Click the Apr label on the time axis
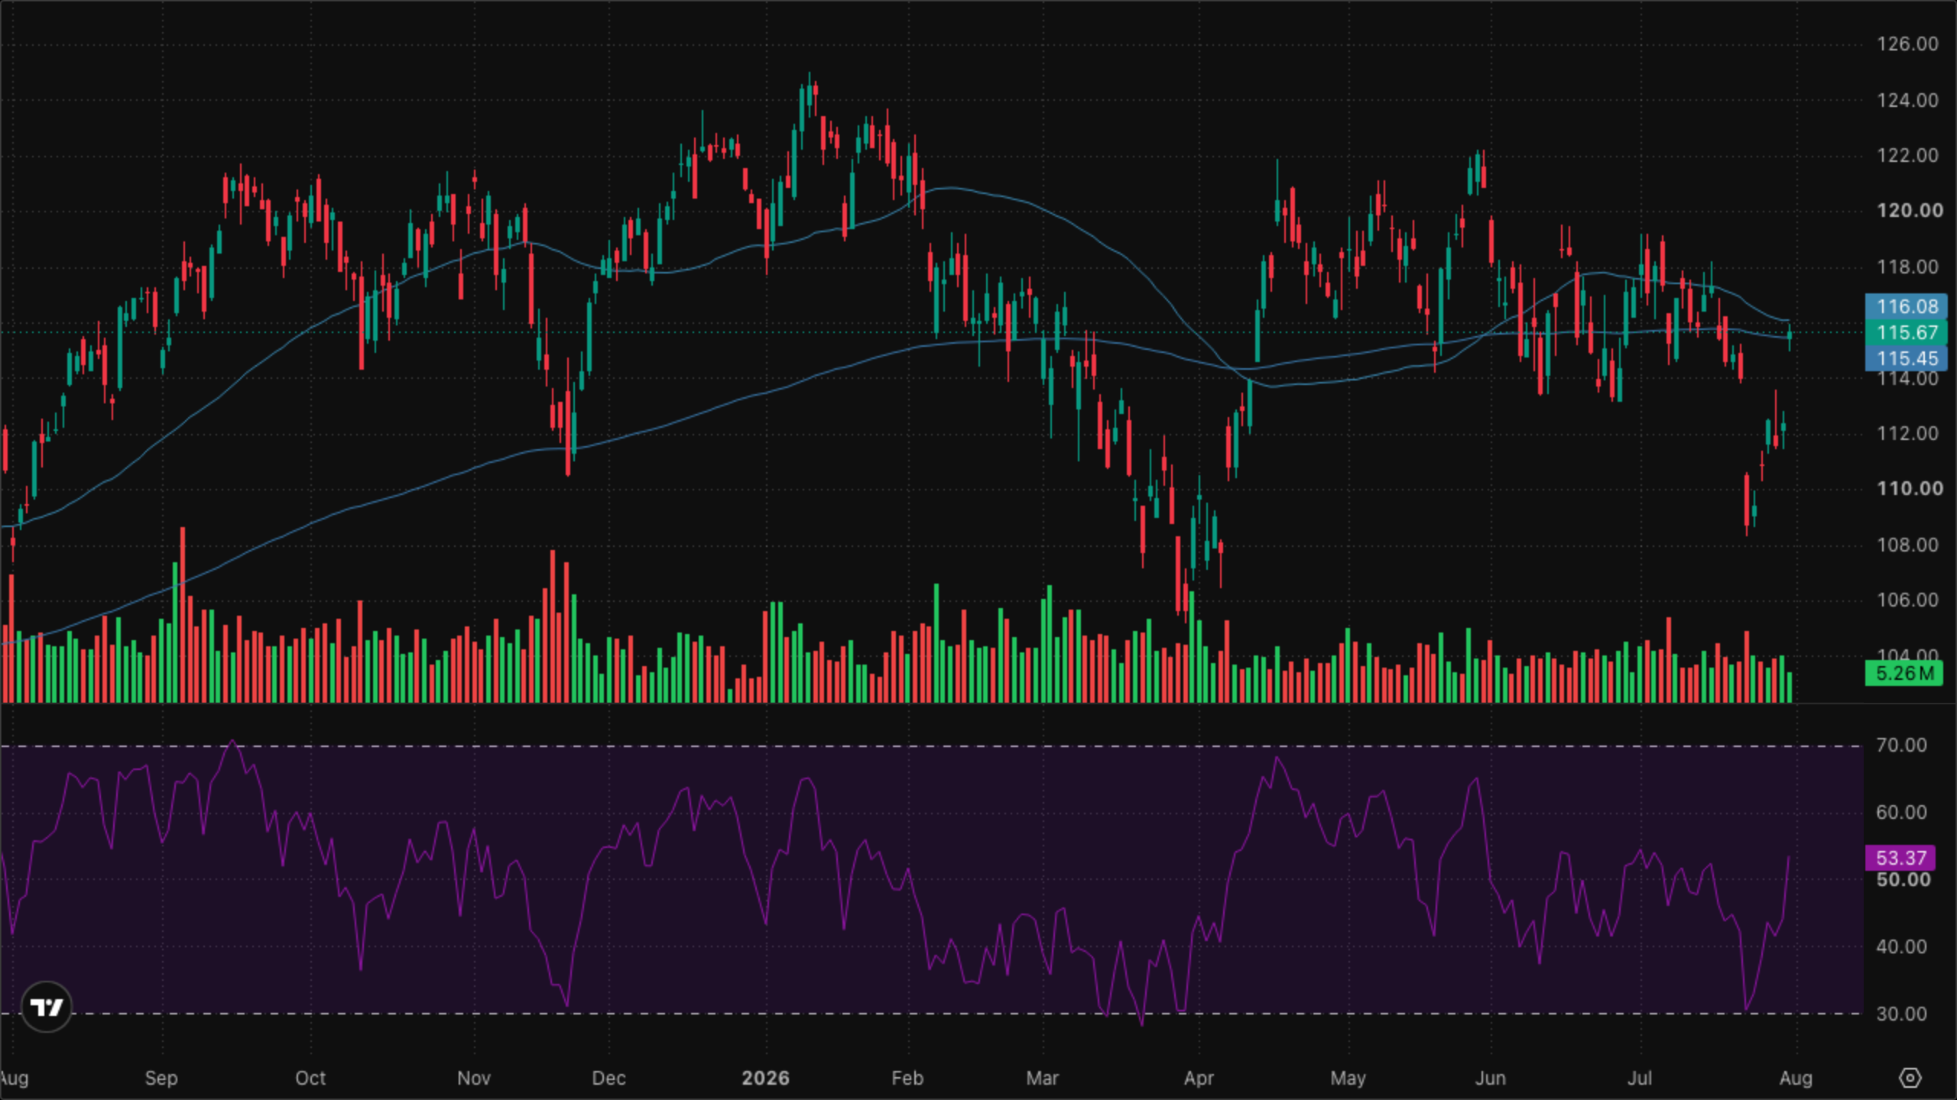 (1199, 1078)
